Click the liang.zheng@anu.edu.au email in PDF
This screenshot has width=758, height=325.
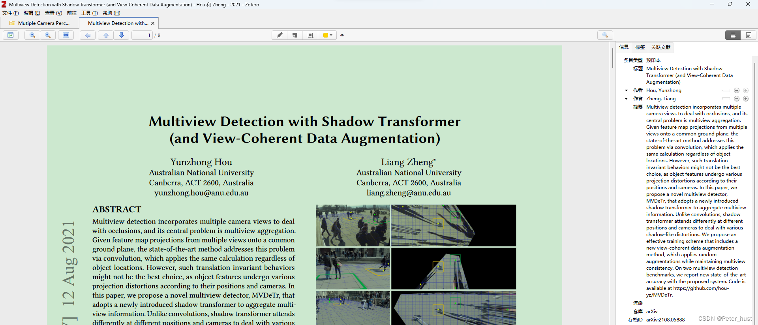pos(409,193)
